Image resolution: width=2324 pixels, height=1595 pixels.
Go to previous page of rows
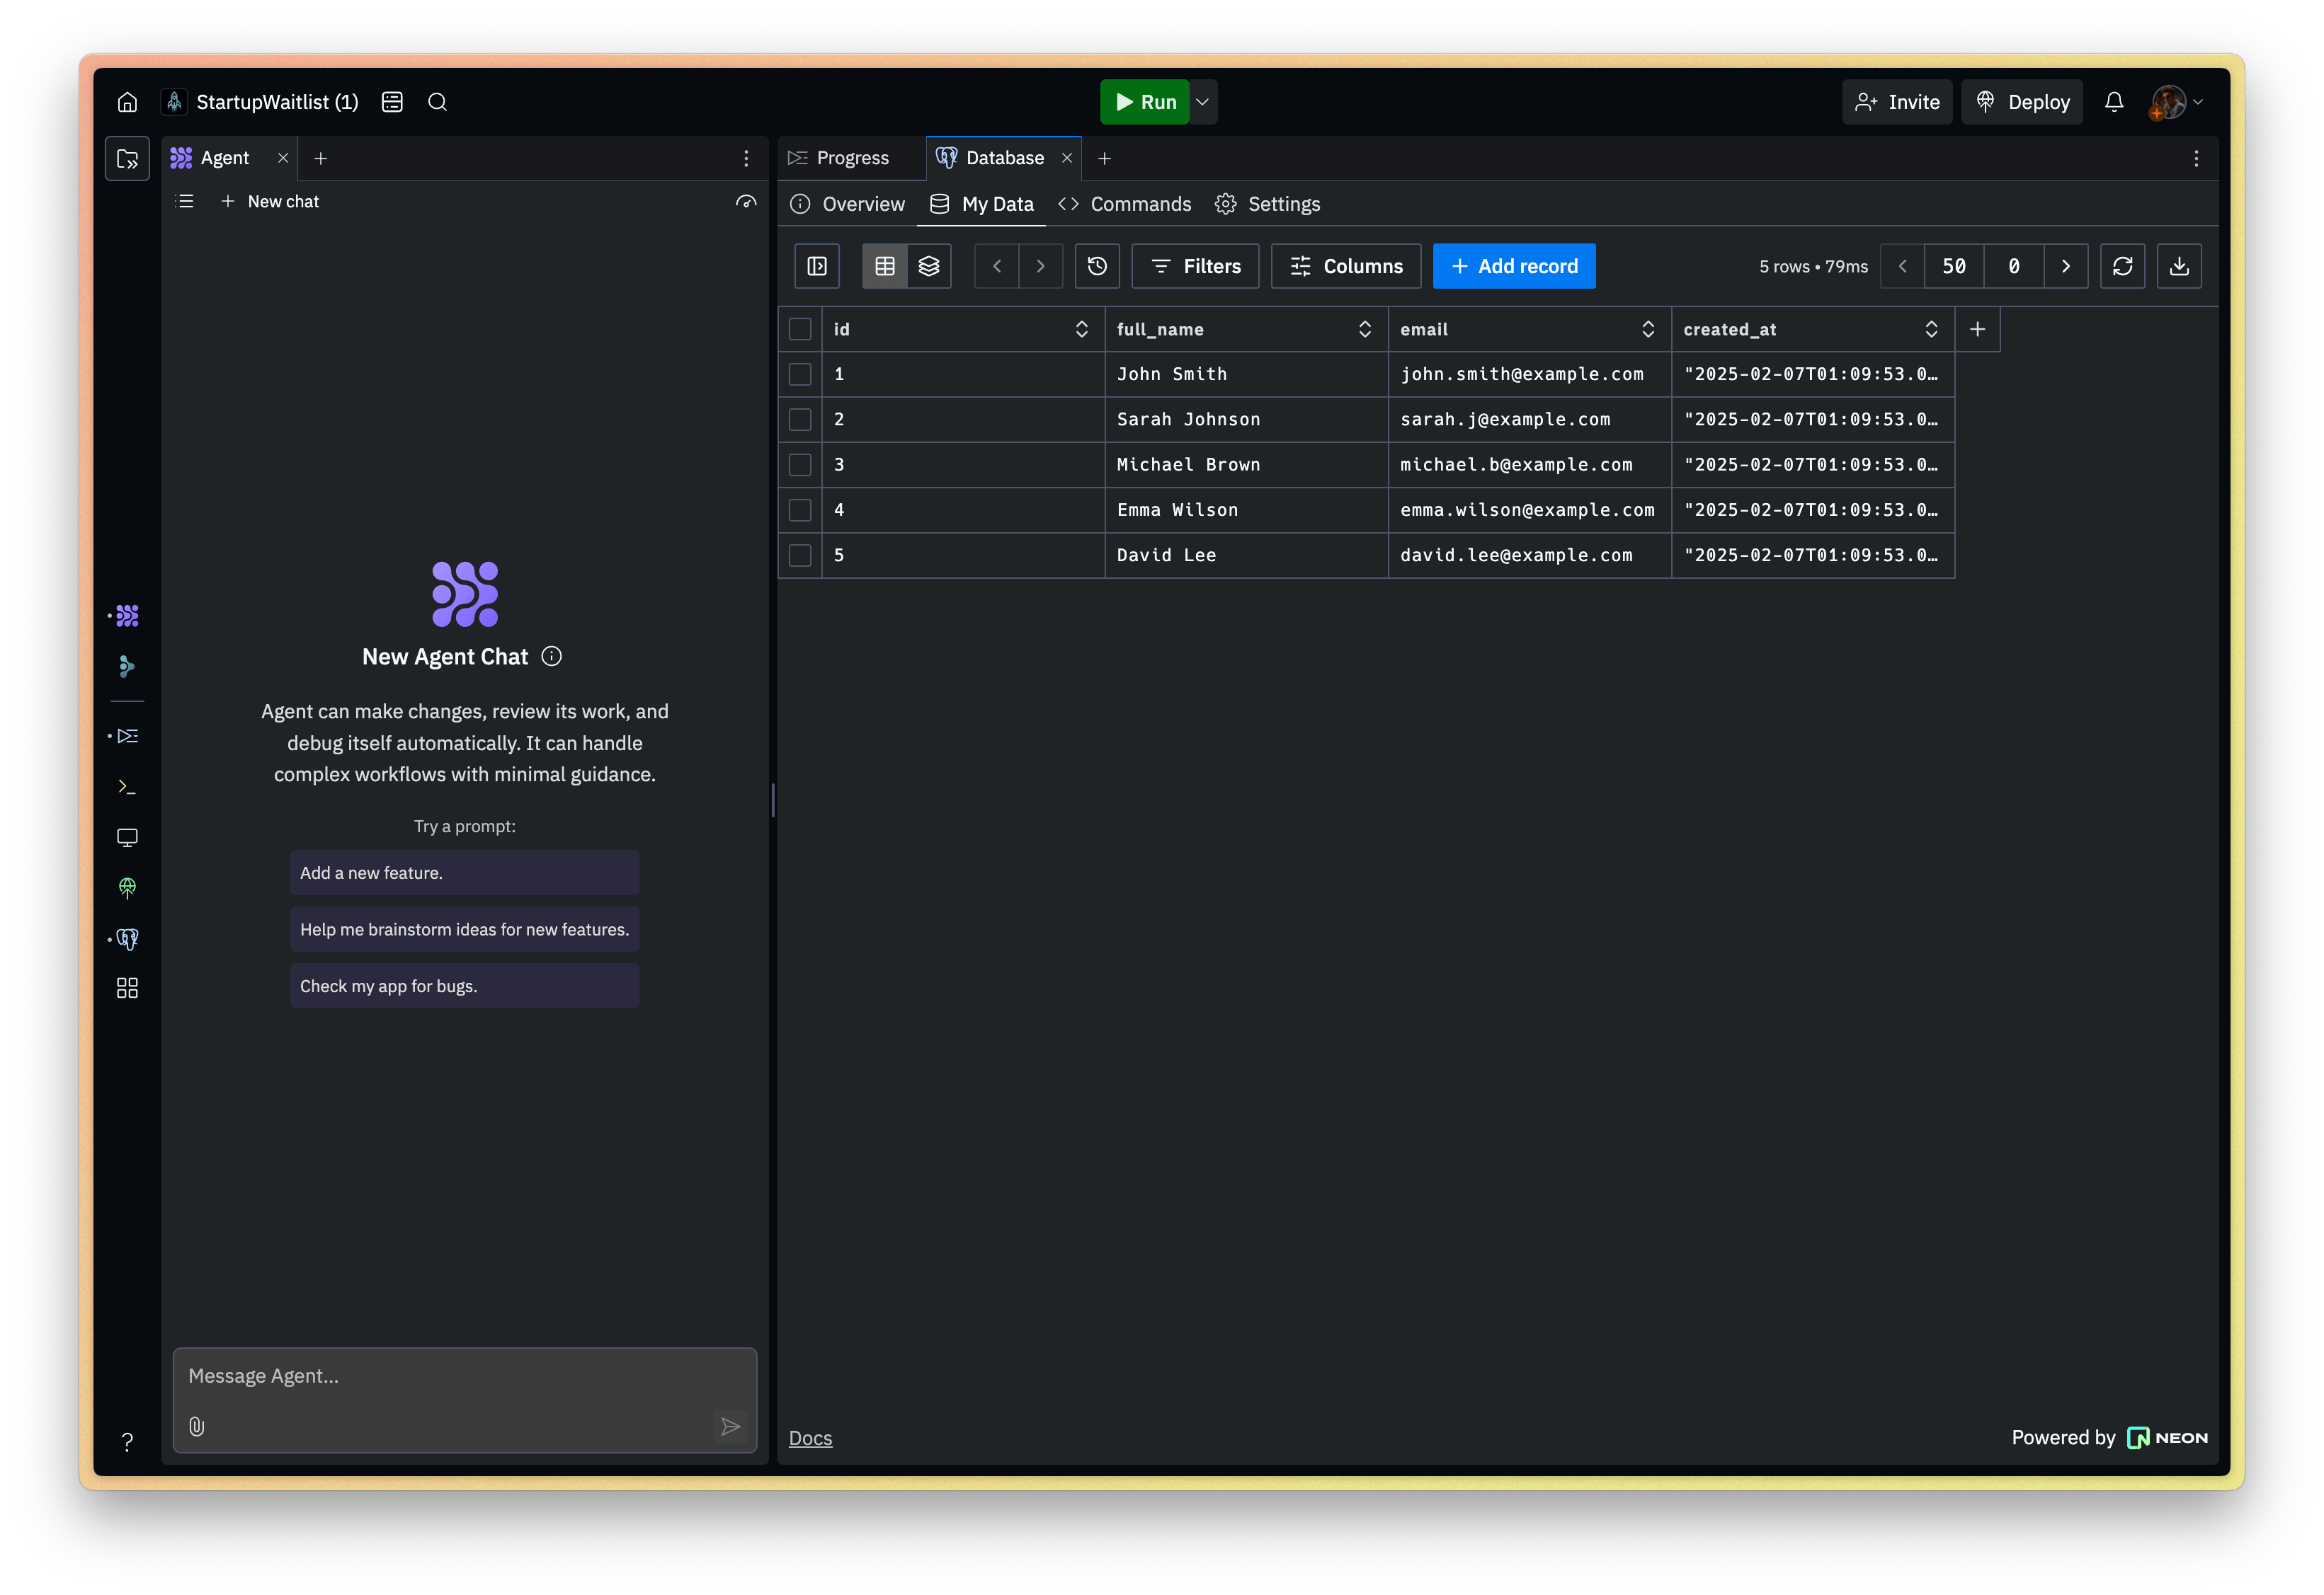coord(1903,266)
